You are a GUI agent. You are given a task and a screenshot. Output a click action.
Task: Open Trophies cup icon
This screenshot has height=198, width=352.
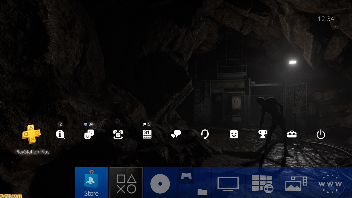point(263,134)
